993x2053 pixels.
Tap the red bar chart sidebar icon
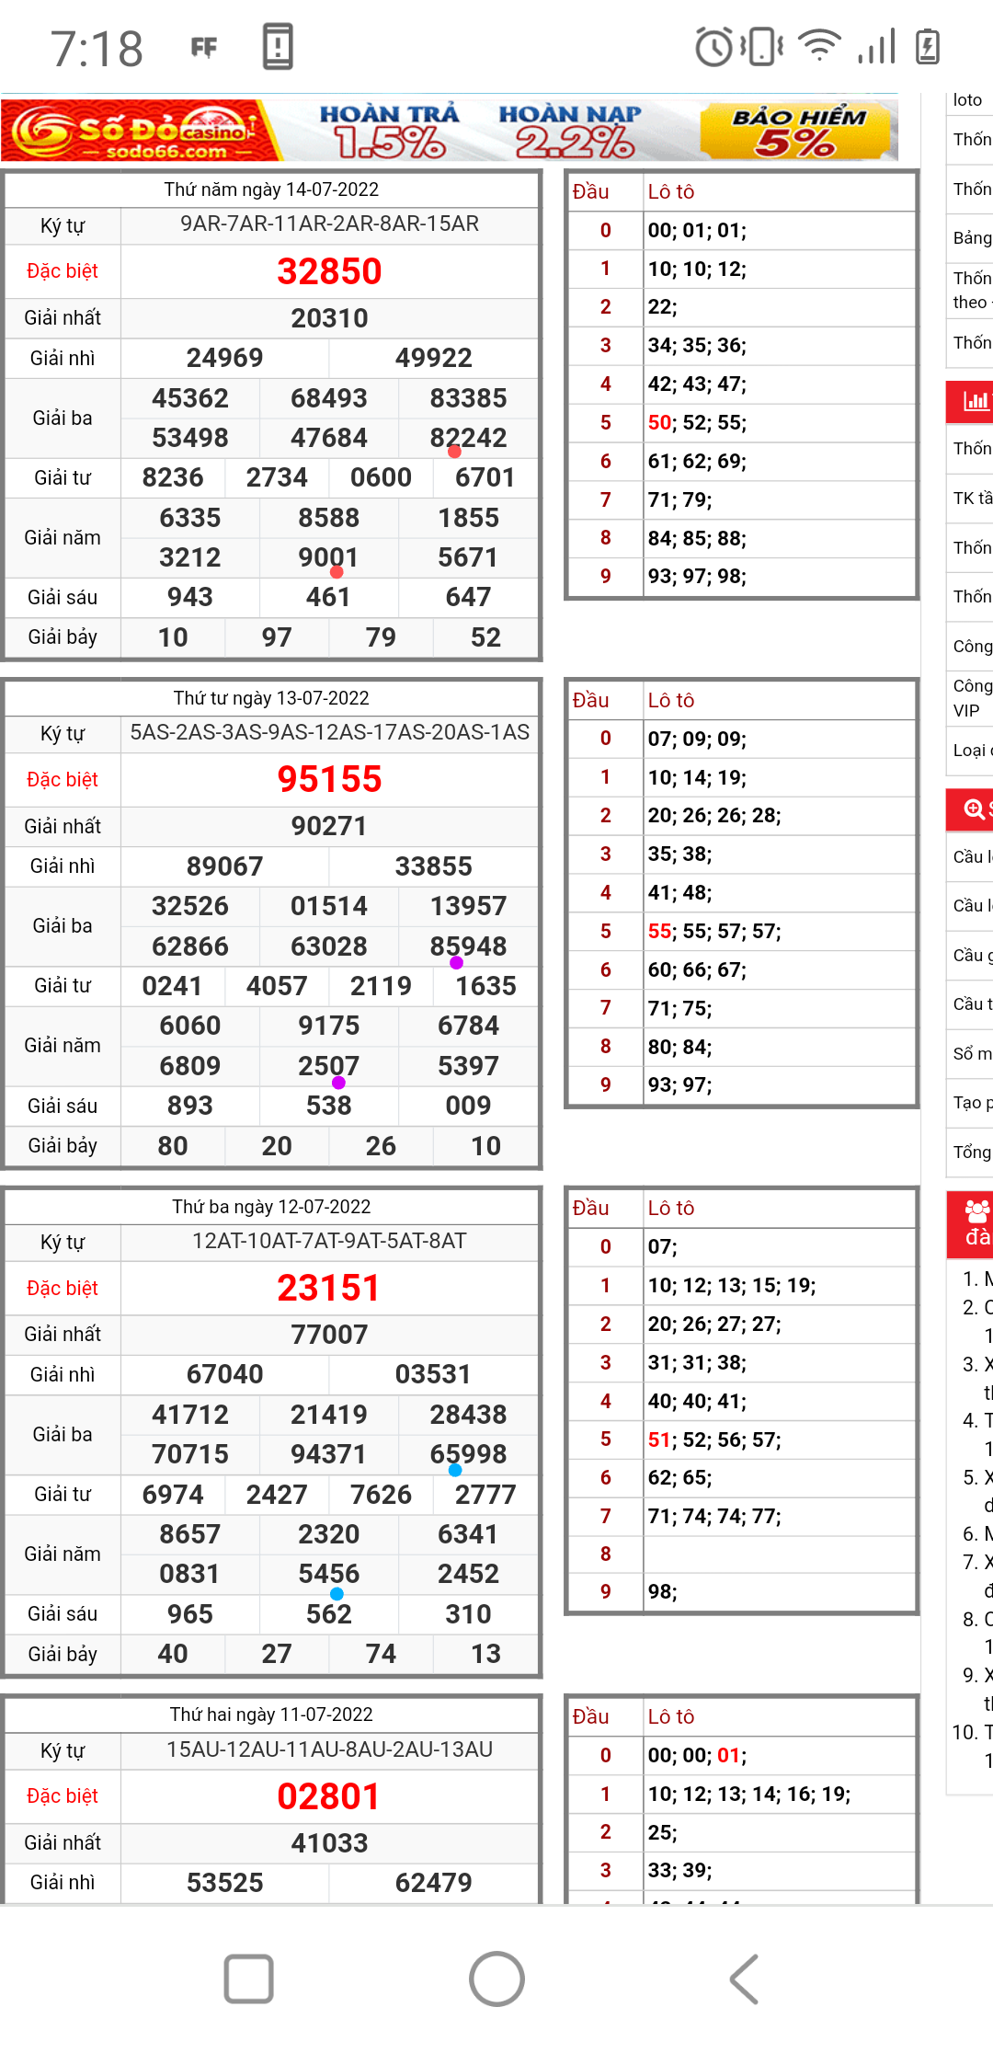click(974, 402)
